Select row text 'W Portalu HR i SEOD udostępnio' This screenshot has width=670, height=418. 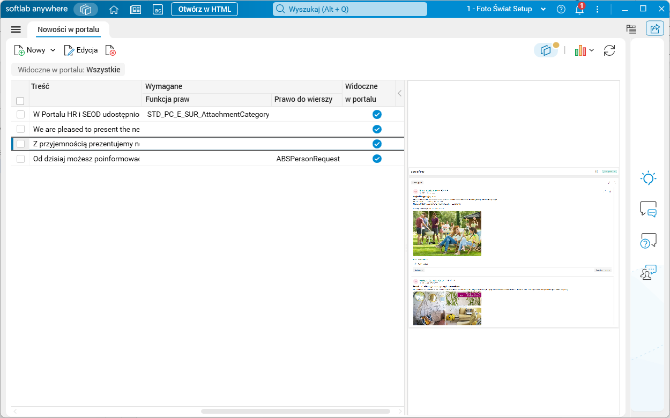pos(86,114)
